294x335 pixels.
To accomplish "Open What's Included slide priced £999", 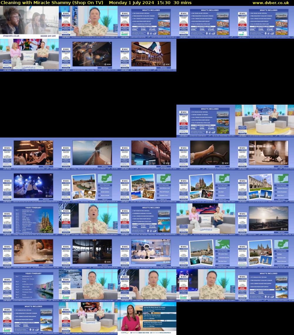I will click(x=147, y=220).
